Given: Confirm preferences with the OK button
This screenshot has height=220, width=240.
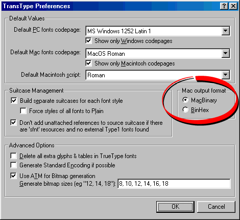Looking at the screenshot, I should (175, 207).
